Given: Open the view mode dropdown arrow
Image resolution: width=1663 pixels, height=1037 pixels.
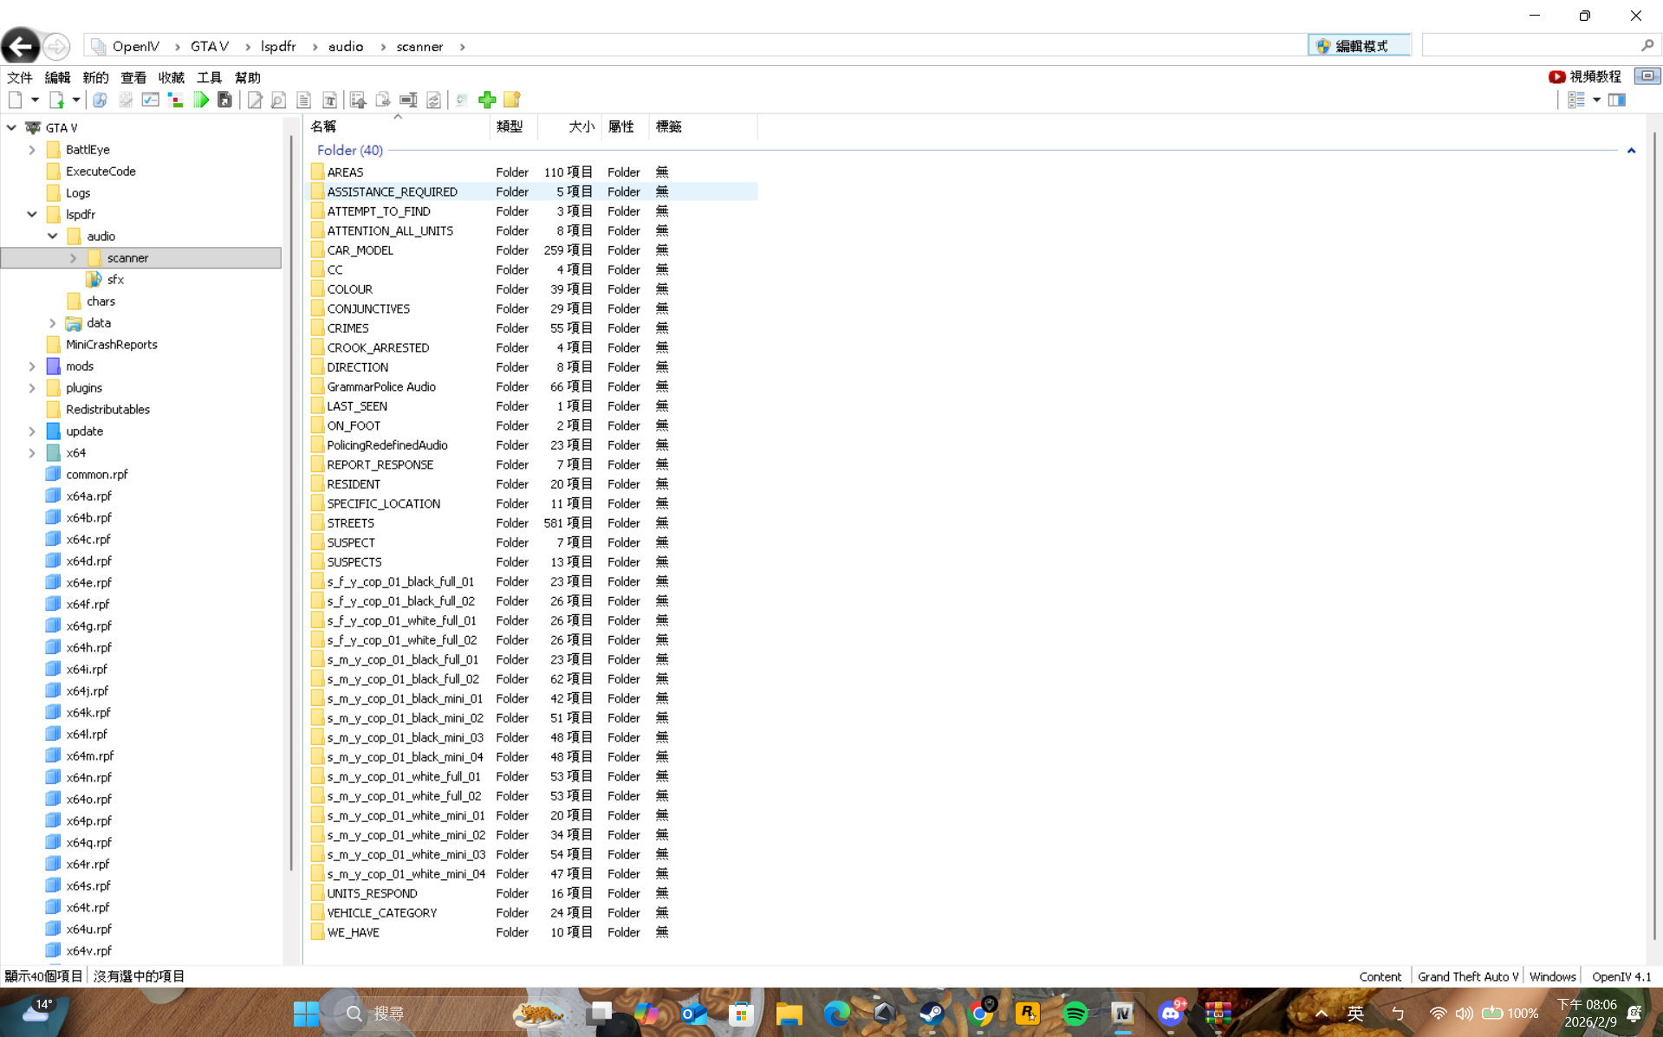Looking at the screenshot, I should coord(1596,100).
